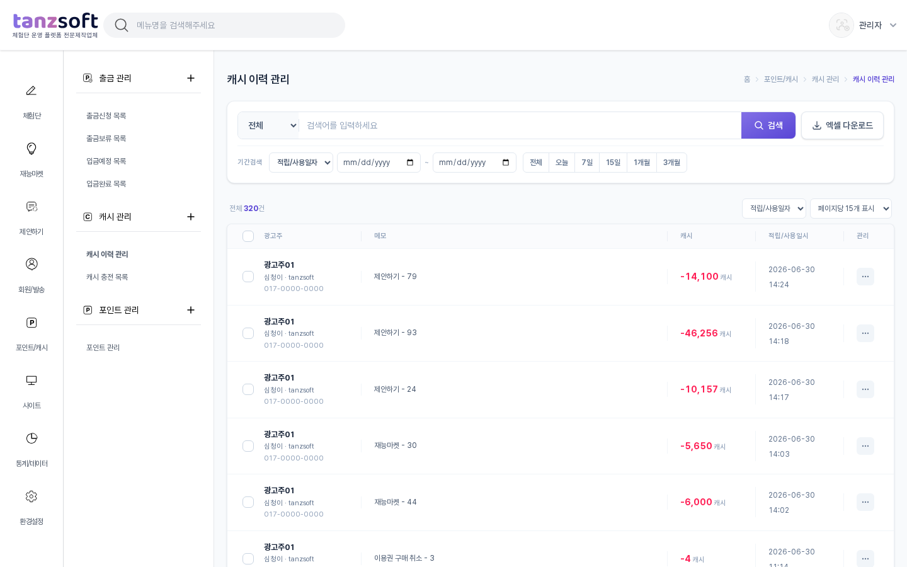Check the row for 재능마켓 - 30
907x567 pixels.
click(x=248, y=446)
